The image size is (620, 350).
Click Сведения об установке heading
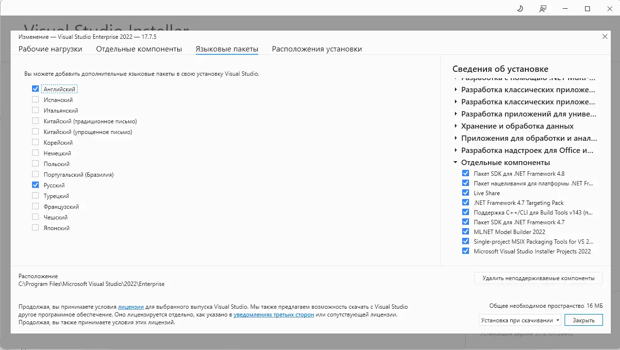coord(501,69)
